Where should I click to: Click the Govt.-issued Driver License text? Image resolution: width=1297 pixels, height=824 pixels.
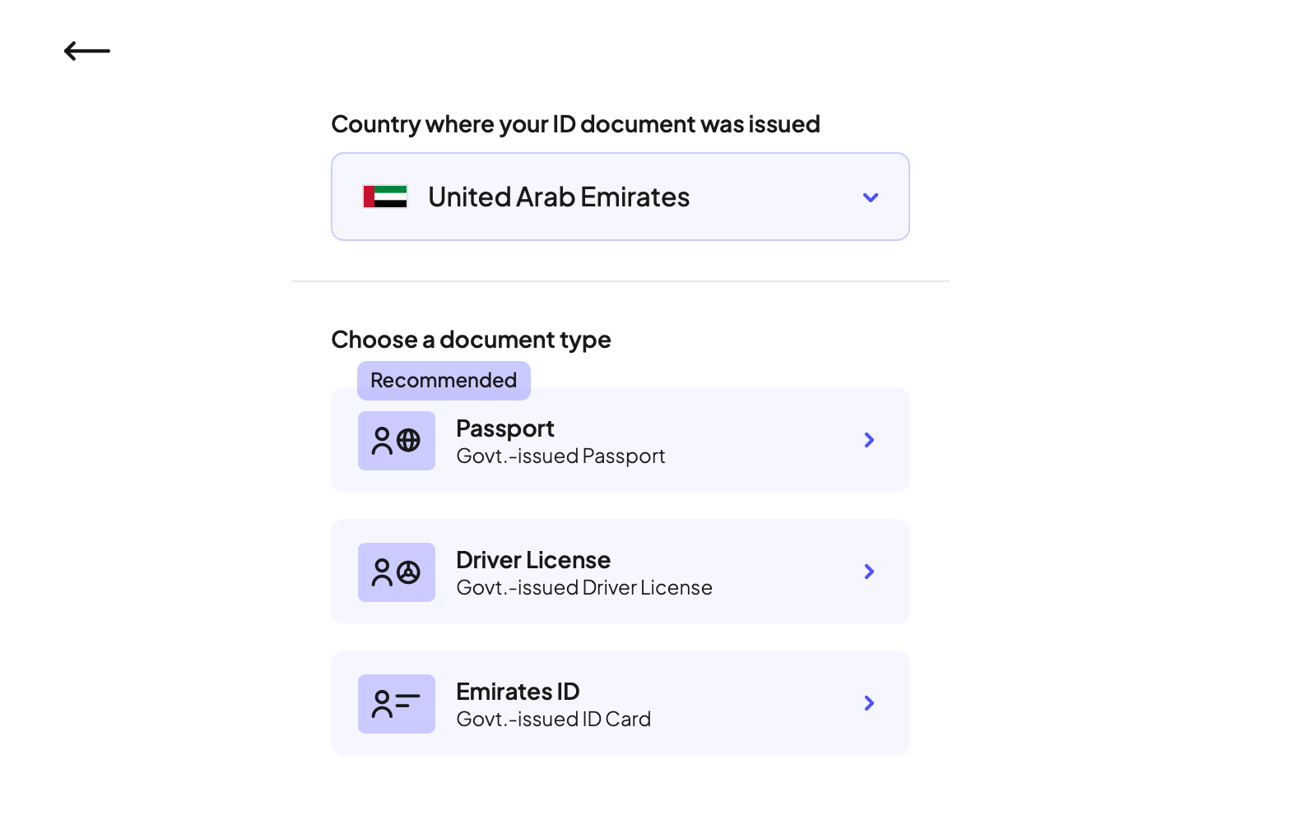(x=583, y=588)
